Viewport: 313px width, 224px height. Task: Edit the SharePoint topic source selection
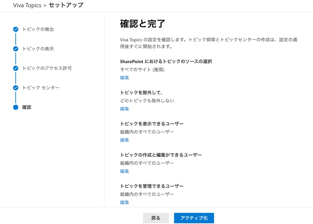(125, 78)
